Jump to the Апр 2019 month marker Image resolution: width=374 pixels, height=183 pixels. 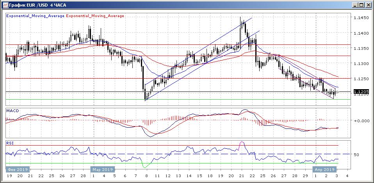[x=324, y=169]
